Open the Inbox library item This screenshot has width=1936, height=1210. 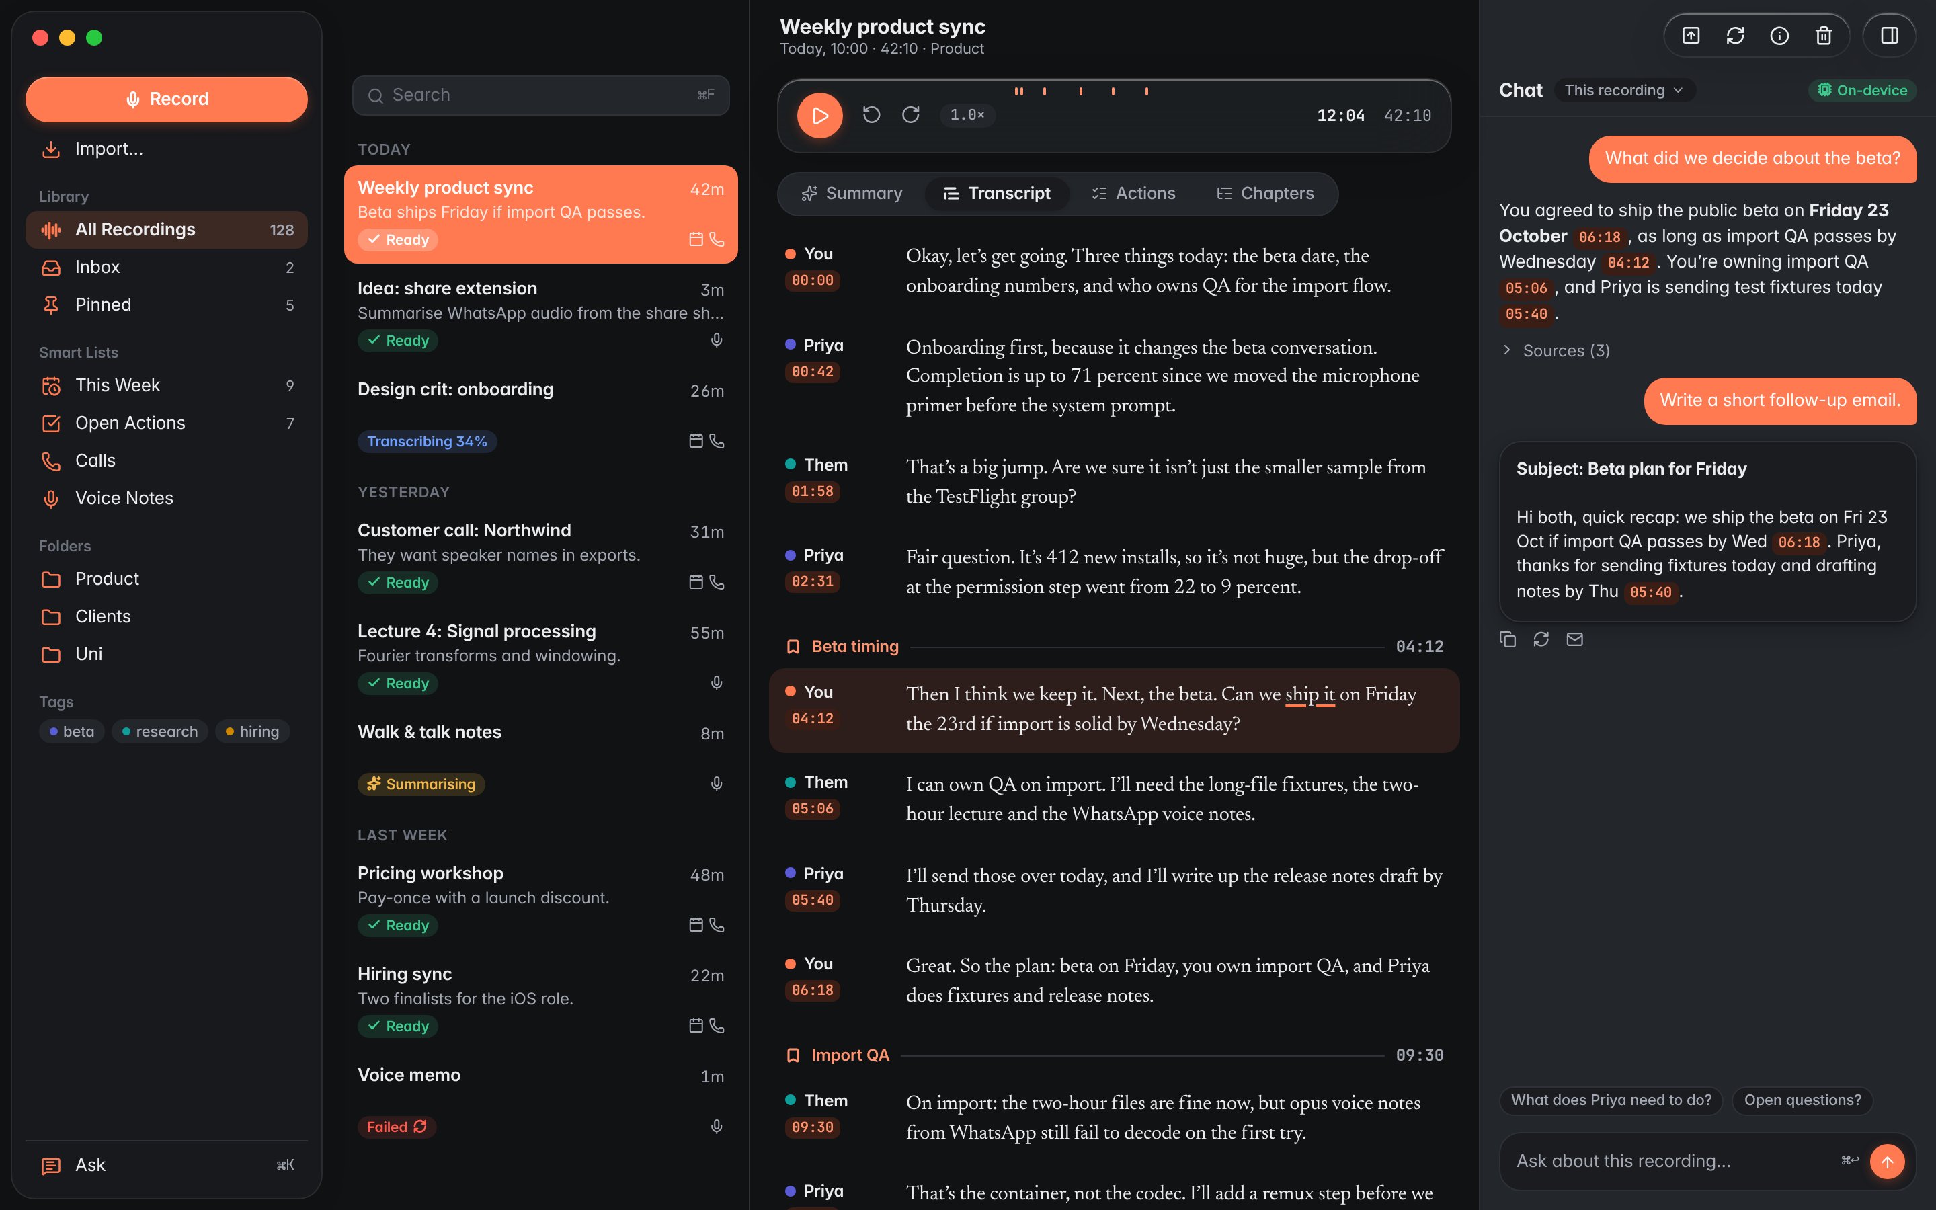(167, 268)
